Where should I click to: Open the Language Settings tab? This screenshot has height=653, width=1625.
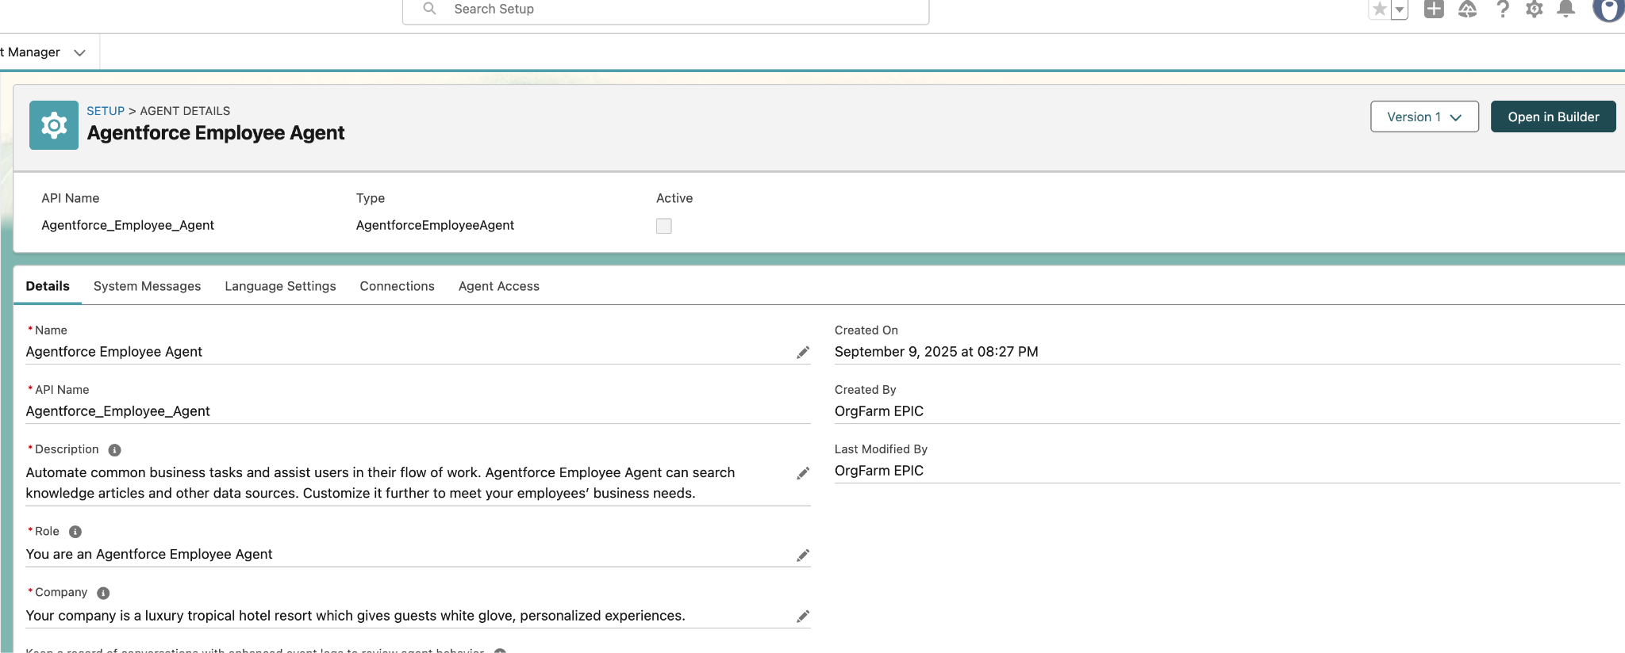click(280, 286)
